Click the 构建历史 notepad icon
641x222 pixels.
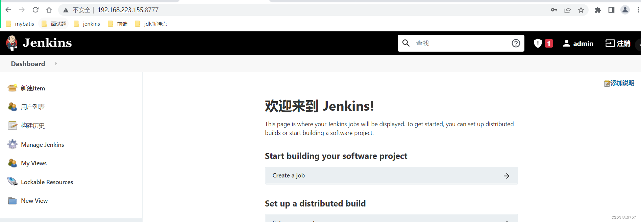tap(13, 125)
